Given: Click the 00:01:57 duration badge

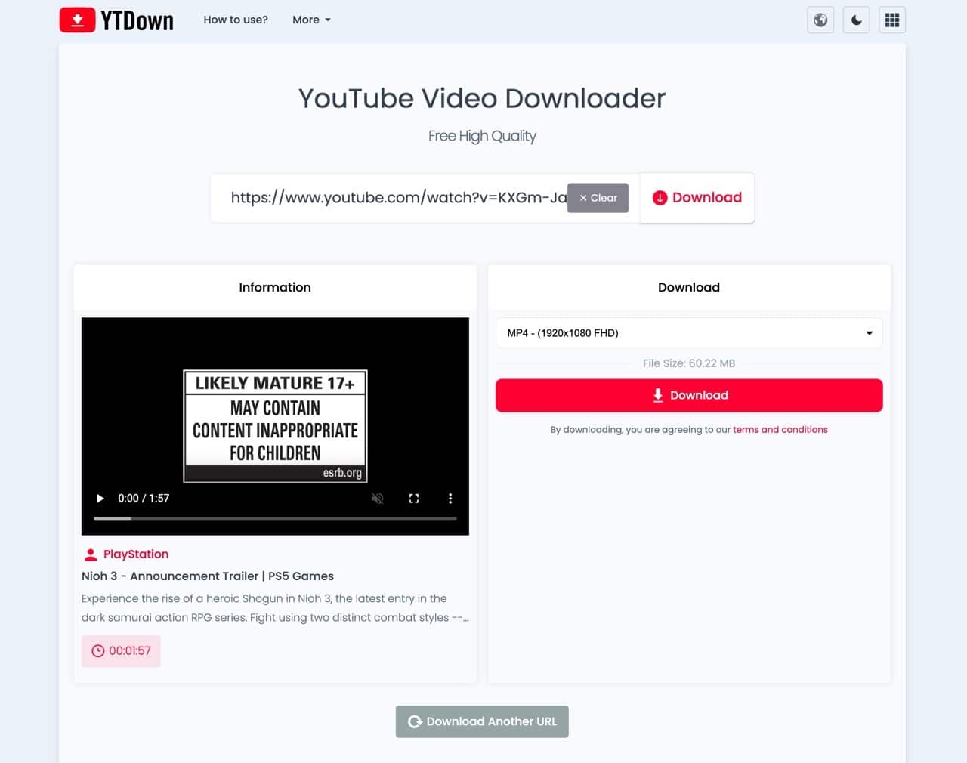Looking at the screenshot, I should pyautogui.click(x=121, y=651).
